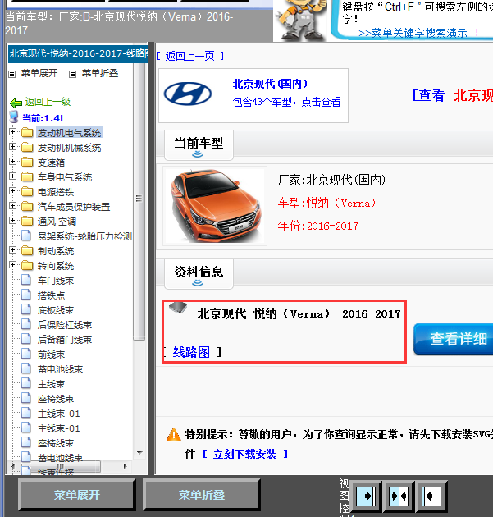
Task: Click the 车型:悦纳 (Verna) text
Action: tap(327, 203)
